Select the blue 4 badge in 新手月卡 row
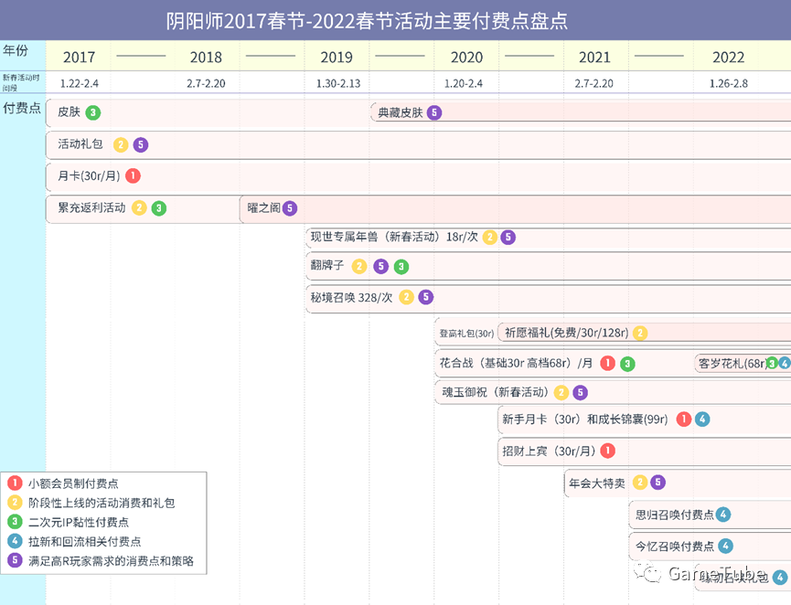This screenshot has width=791, height=605. pos(702,419)
